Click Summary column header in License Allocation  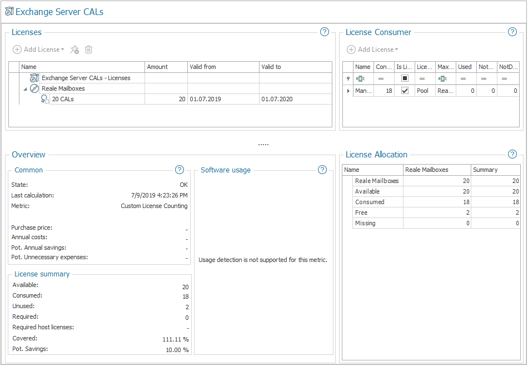point(495,170)
